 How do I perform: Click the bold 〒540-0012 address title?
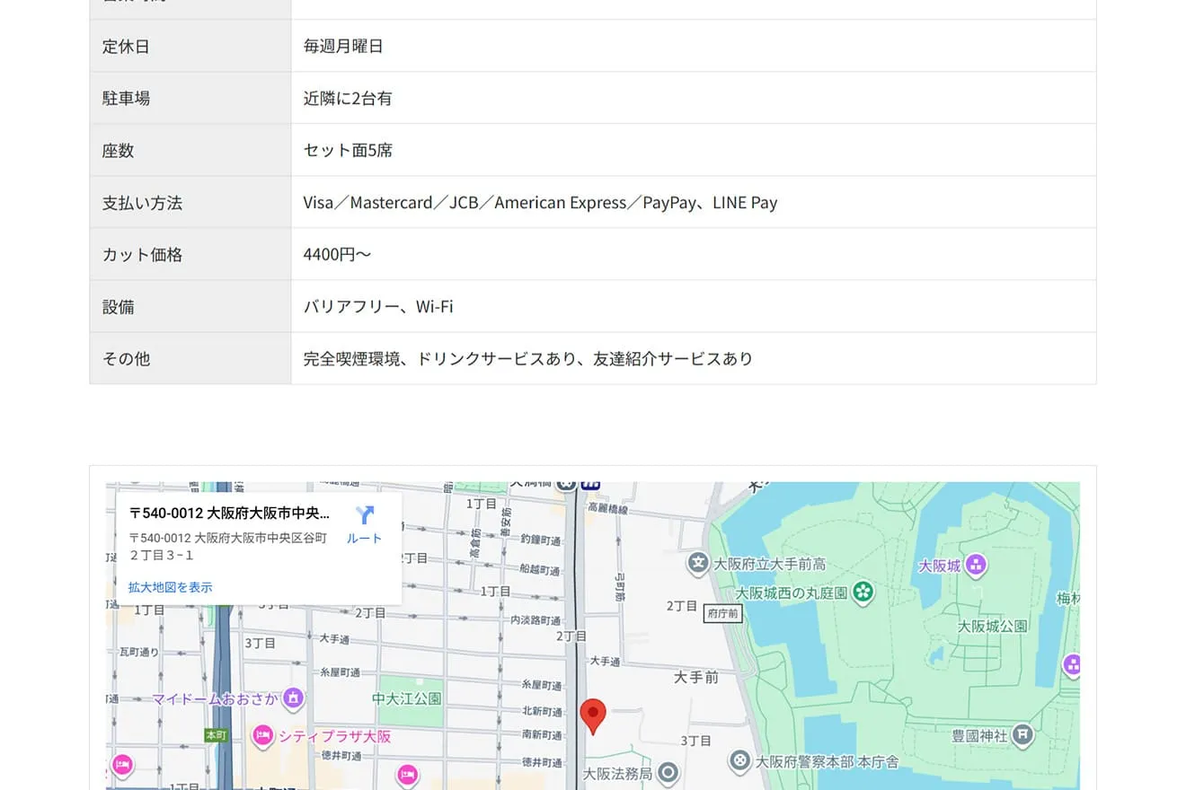click(229, 513)
